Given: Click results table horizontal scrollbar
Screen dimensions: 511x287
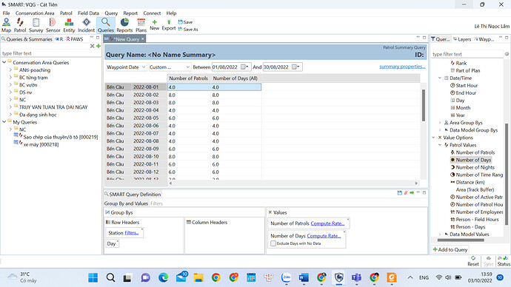Looking at the screenshot, I should (293, 183).
